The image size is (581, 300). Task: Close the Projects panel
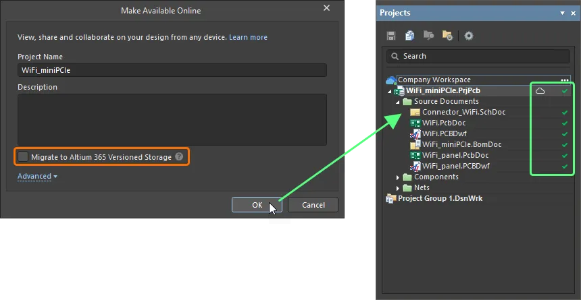point(573,13)
